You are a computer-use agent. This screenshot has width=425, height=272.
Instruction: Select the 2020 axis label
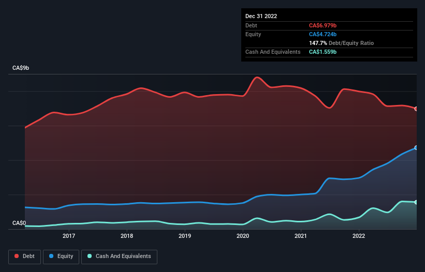point(243,236)
